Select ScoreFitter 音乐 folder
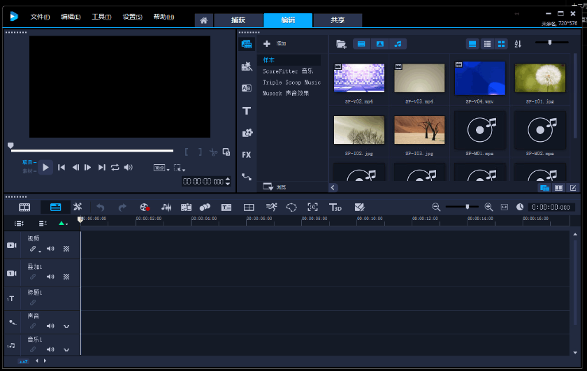The image size is (587, 371). tap(288, 71)
